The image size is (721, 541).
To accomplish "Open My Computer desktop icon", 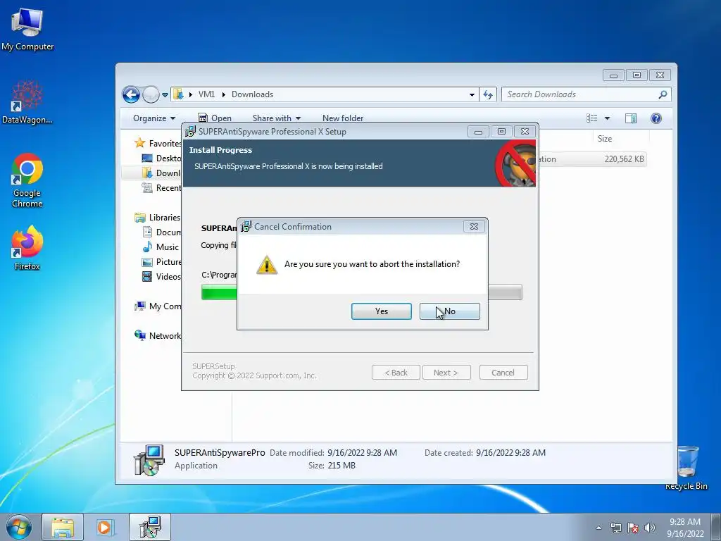I will click(27, 30).
